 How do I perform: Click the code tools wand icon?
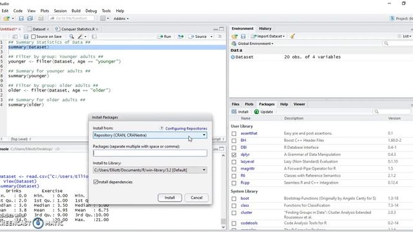tap(80, 37)
